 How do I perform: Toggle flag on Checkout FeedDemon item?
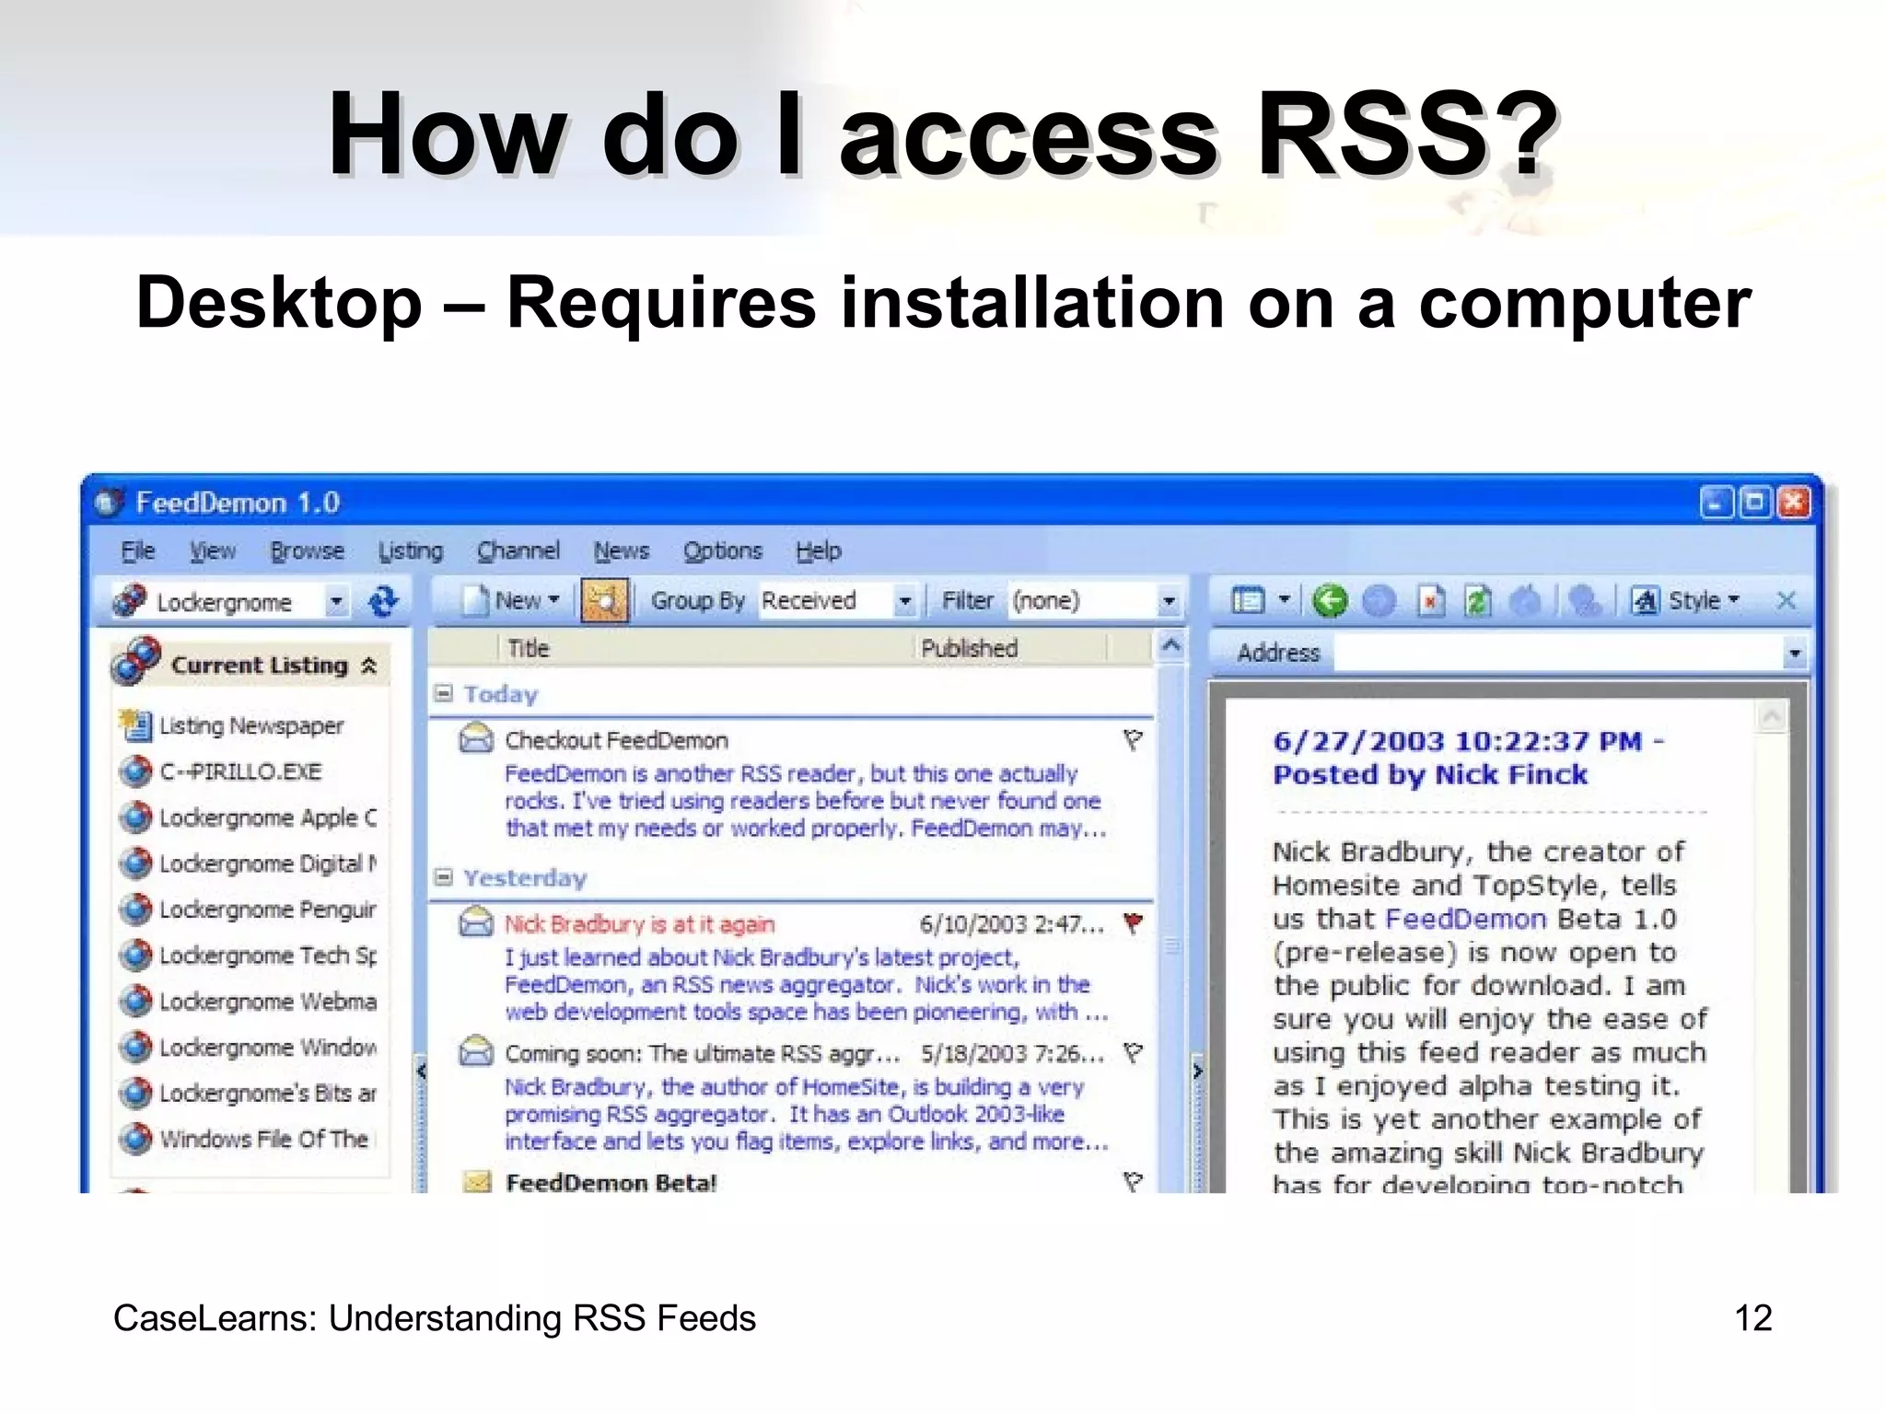coord(1133,739)
